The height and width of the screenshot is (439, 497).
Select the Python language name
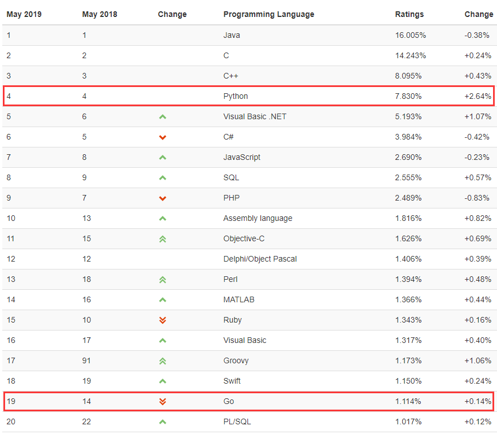tap(236, 97)
